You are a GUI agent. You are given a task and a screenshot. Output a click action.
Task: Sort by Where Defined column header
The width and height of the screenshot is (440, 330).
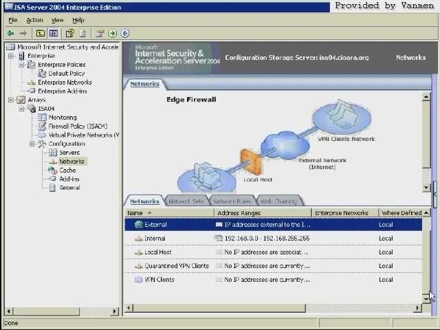point(401,213)
